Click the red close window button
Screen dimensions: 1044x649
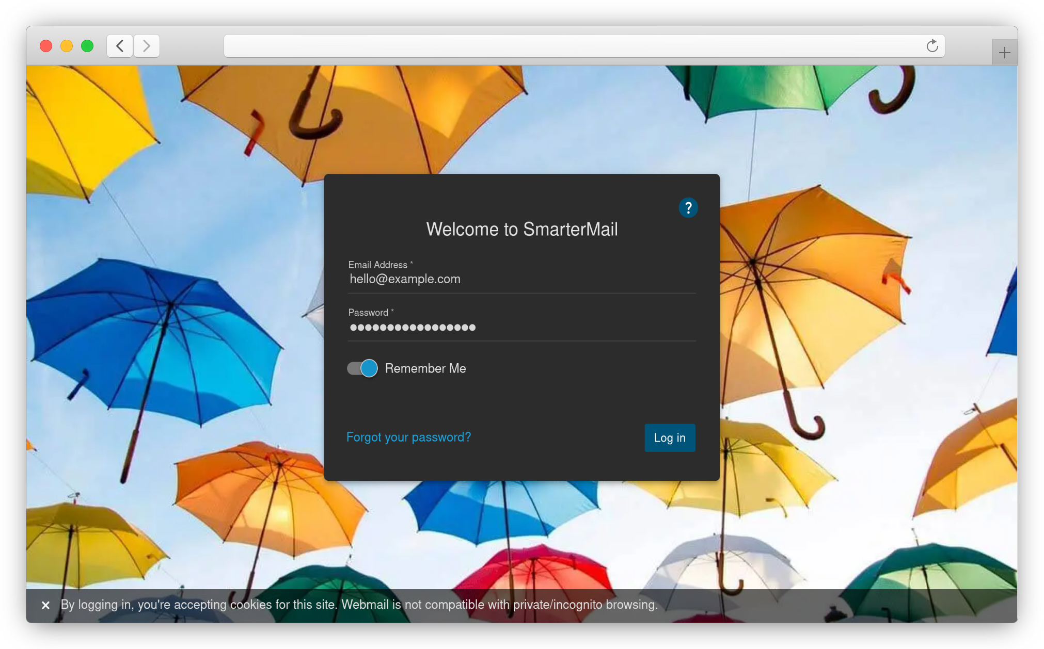pyautogui.click(x=46, y=46)
